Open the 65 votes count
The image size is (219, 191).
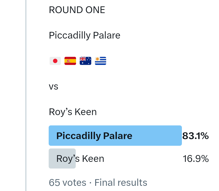[68, 182]
